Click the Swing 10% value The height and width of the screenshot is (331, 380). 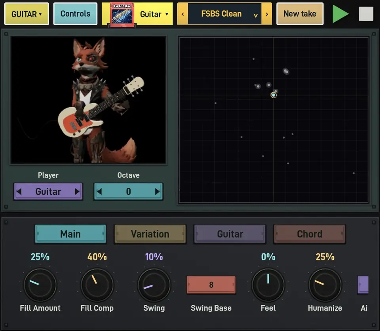[x=154, y=257]
